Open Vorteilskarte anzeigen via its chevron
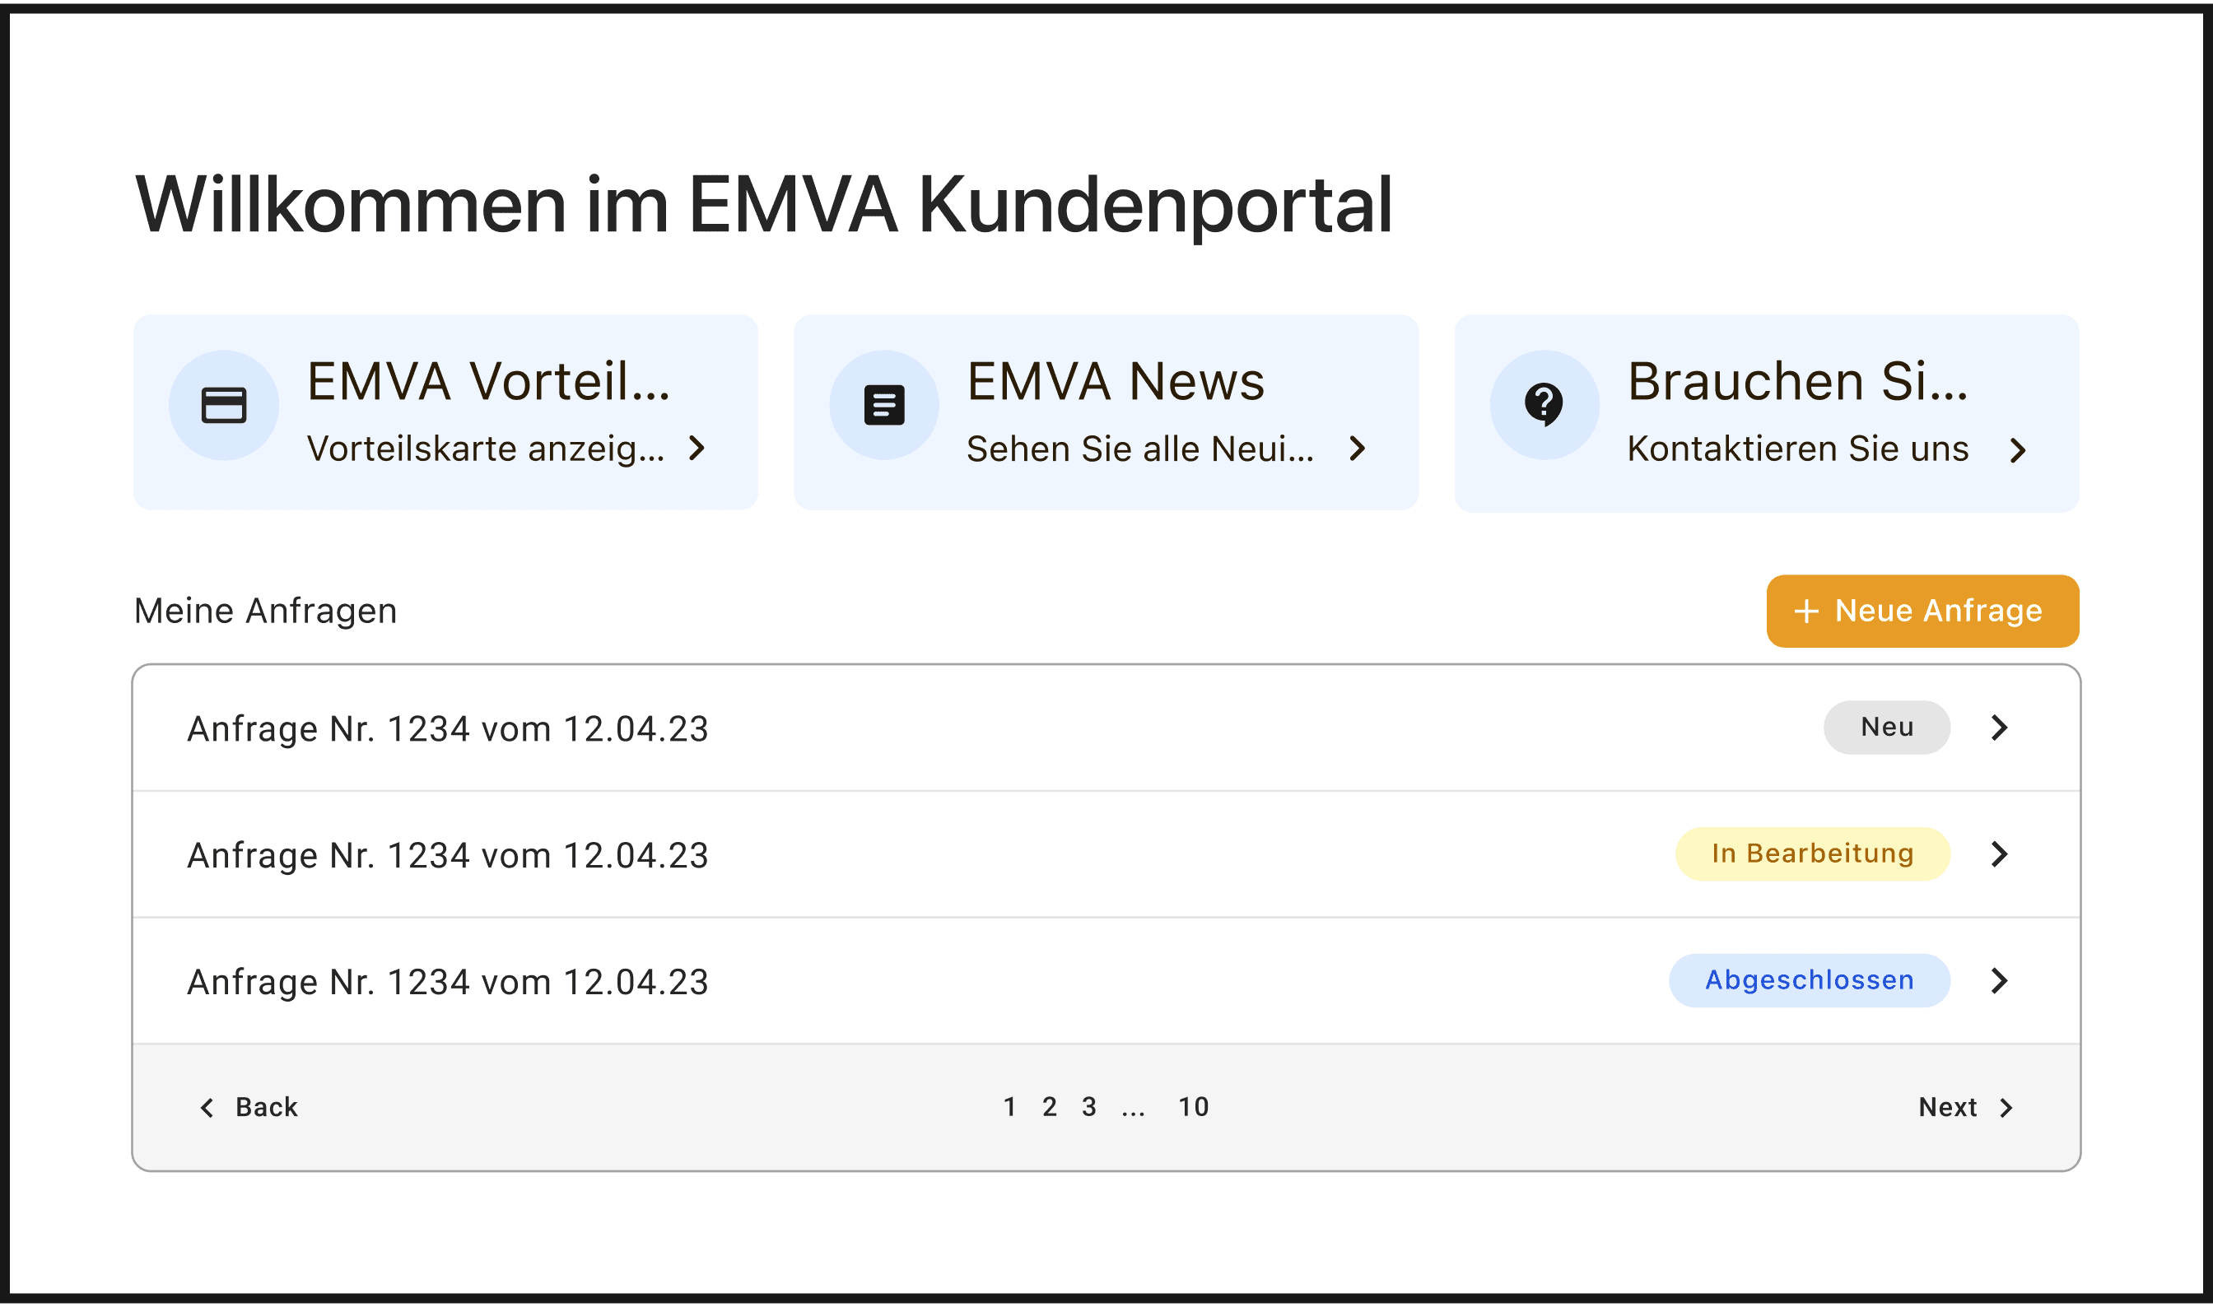Image resolution: width=2213 pixels, height=1307 pixels. tap(697, 449)
